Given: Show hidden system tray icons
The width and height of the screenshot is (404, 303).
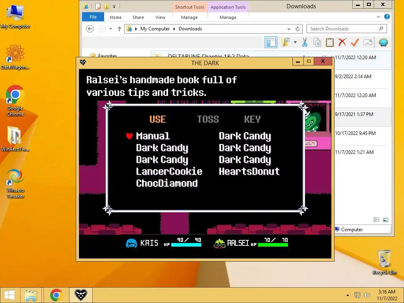Looking at the screenshot, I should click(348, 295).
